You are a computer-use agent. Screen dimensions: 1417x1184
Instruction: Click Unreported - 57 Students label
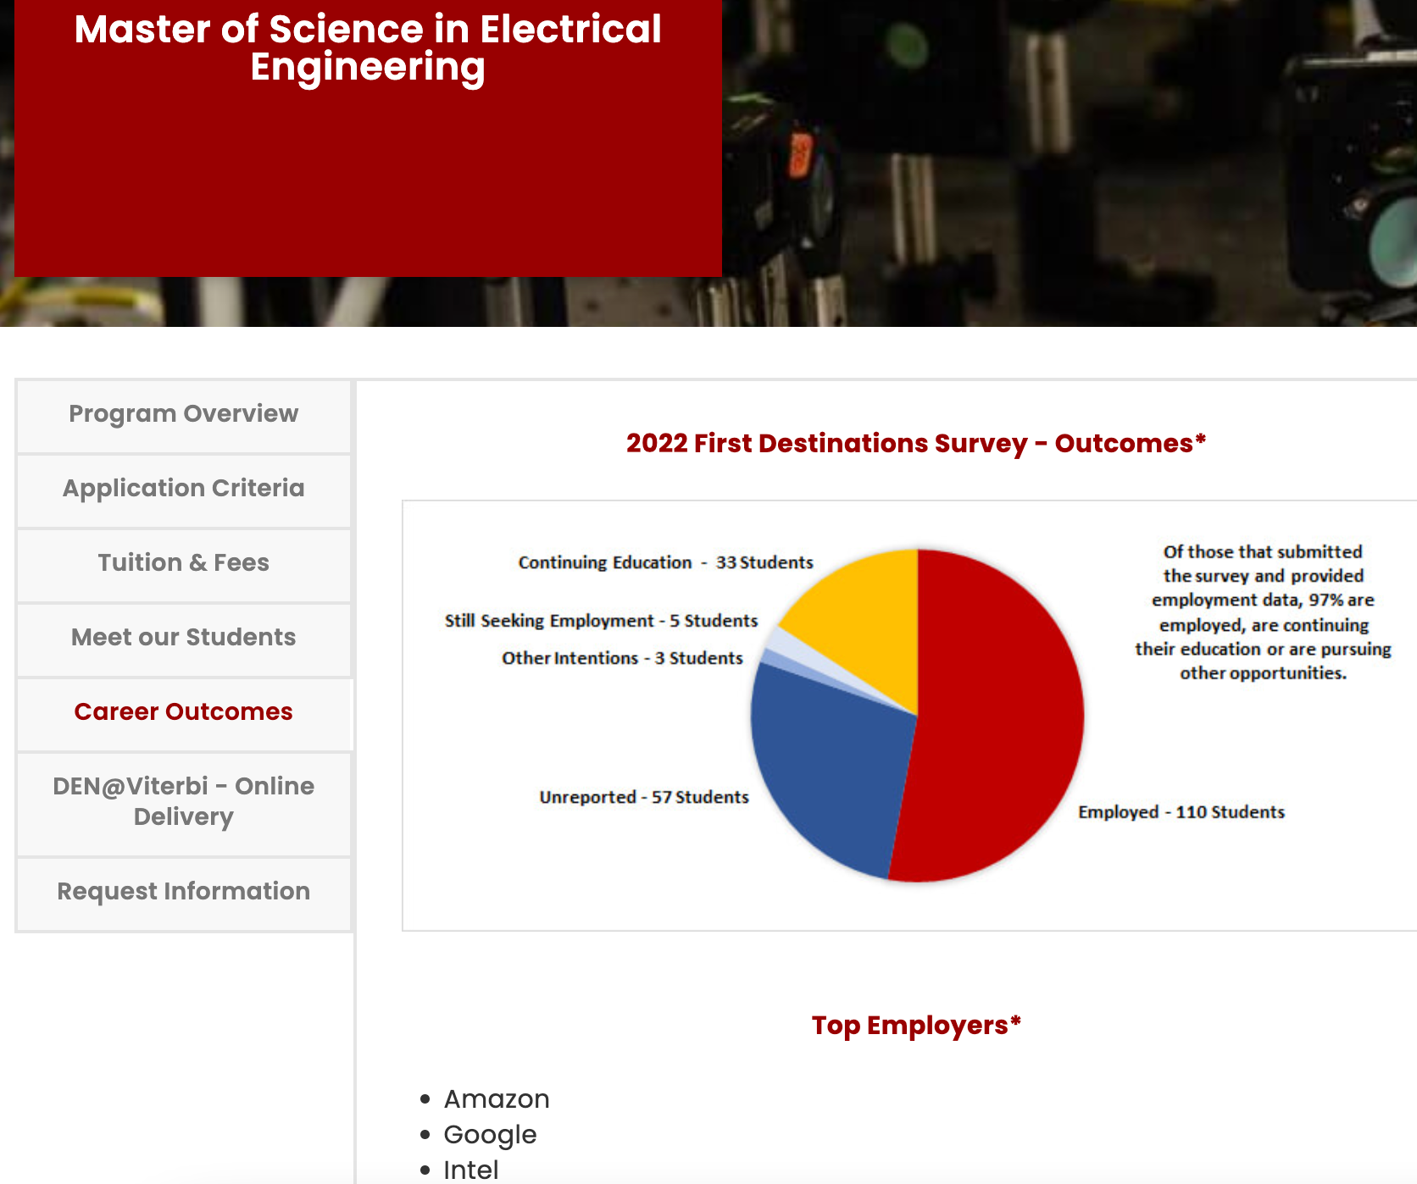point(644,797)
